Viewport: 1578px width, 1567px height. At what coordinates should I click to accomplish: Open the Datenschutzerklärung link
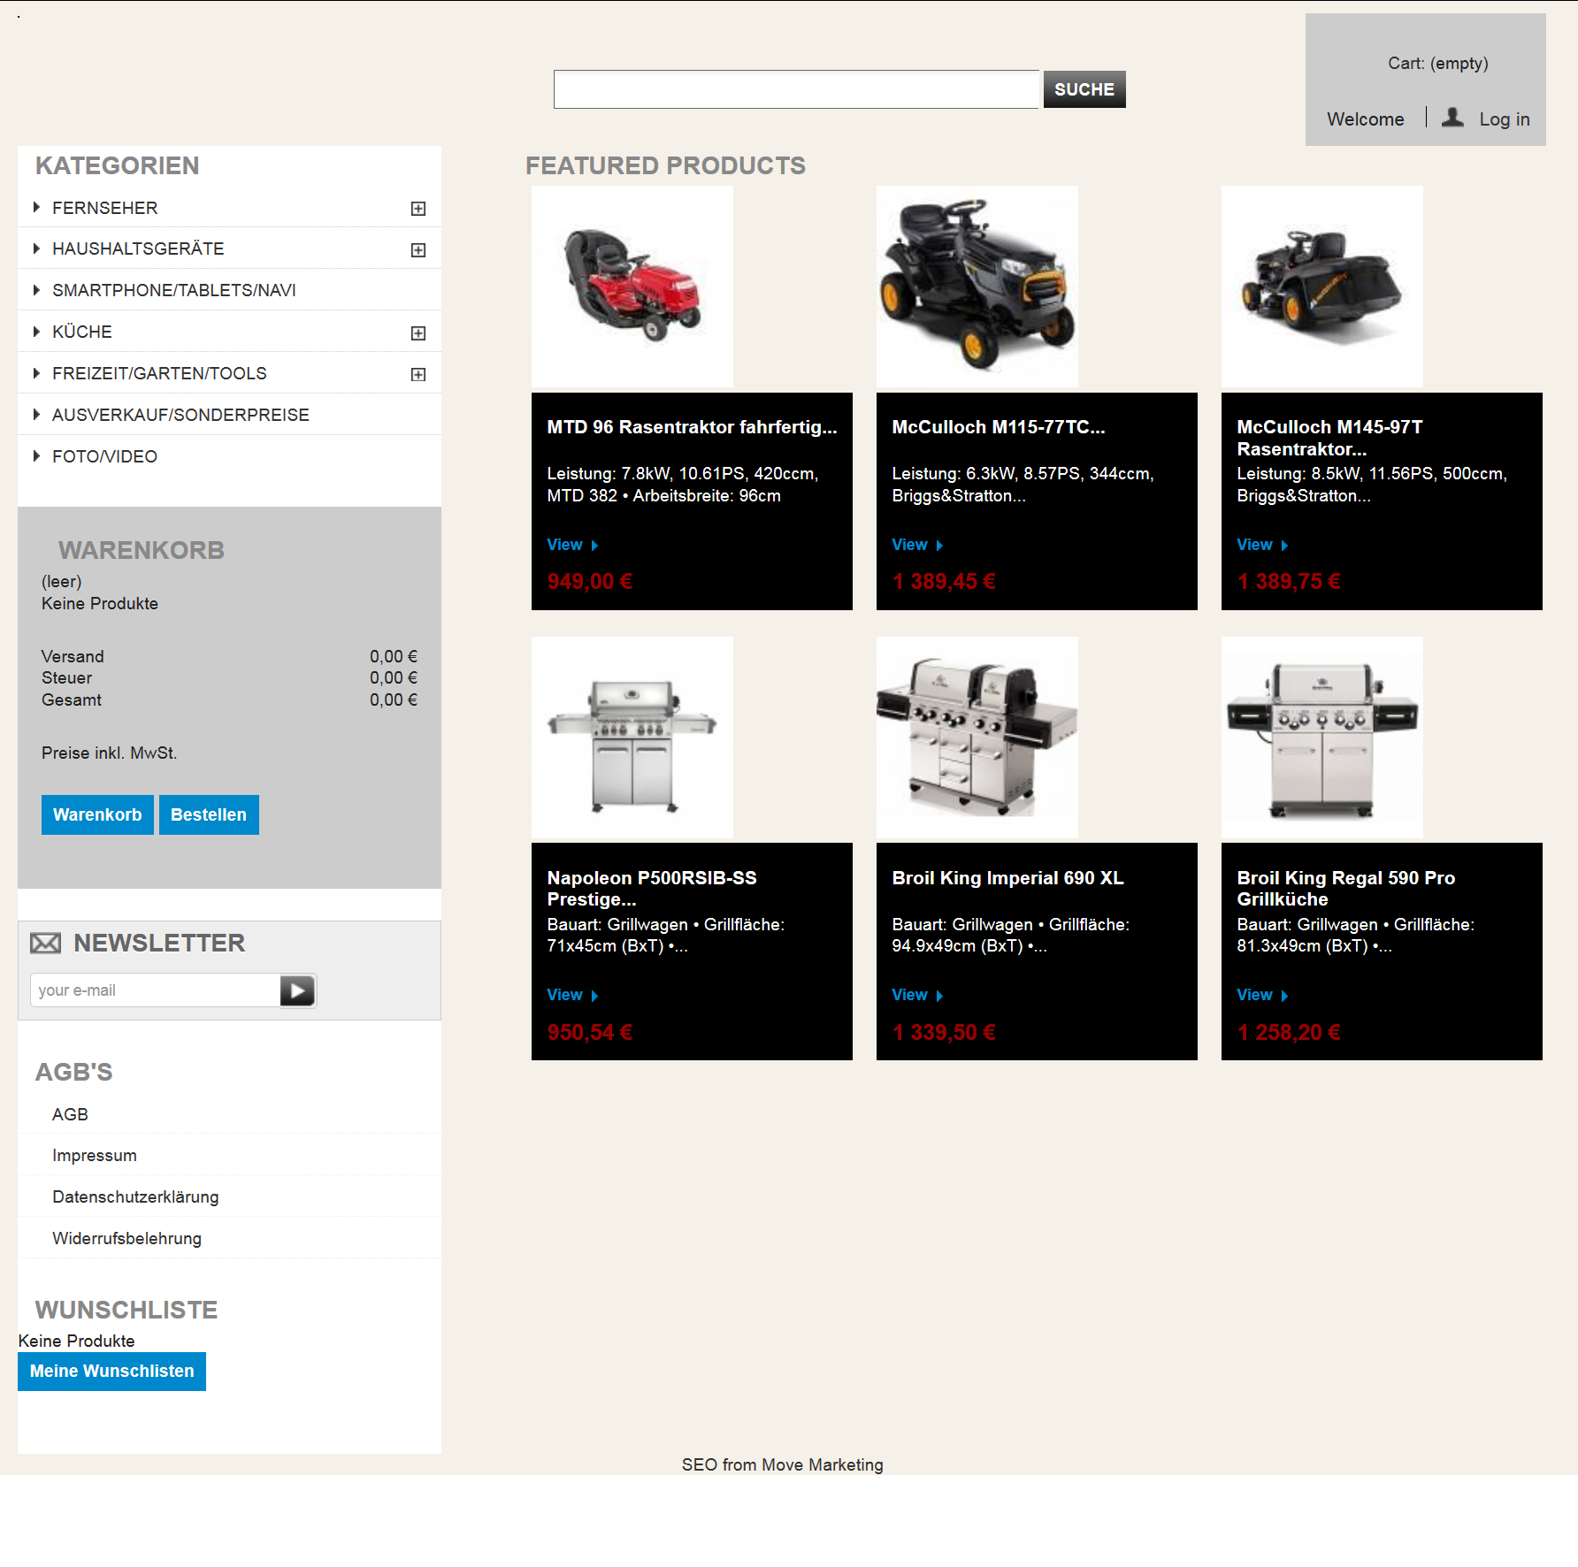tap(135, 1196)
